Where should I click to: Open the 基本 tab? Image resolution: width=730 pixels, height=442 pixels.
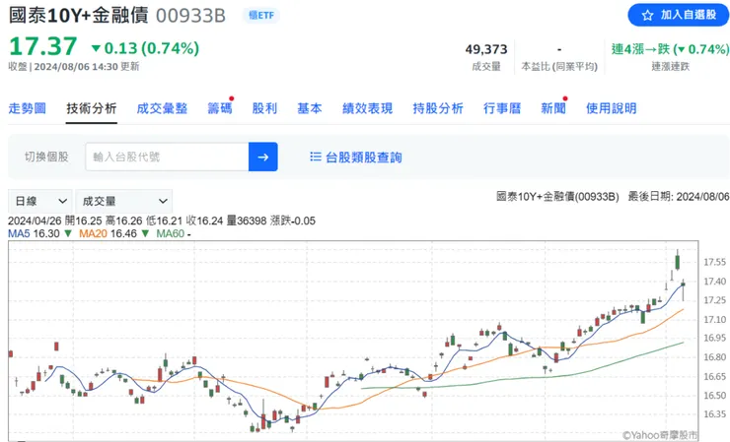(x=310, y=108)
